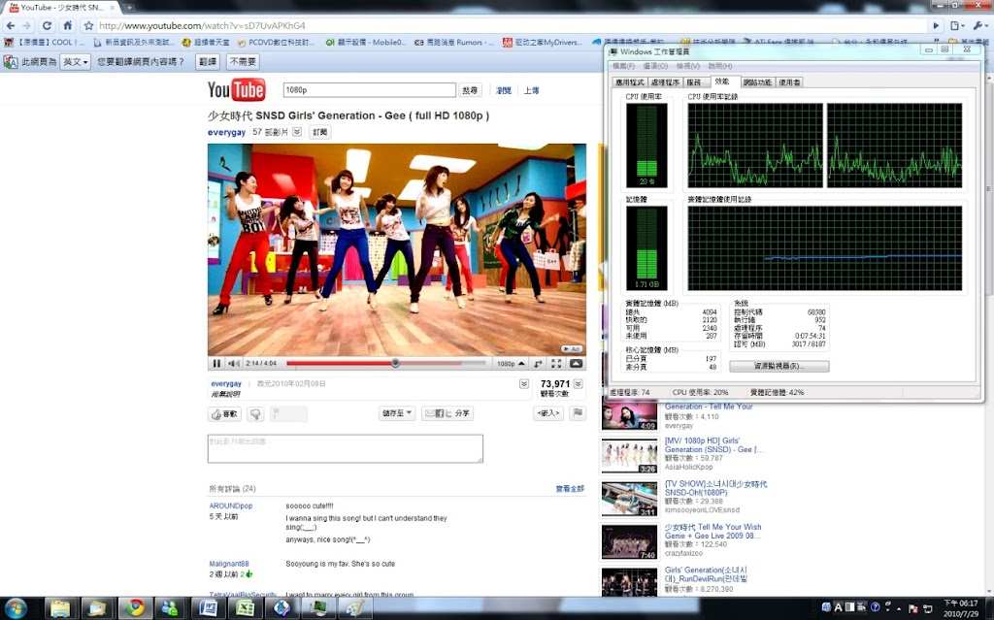Open Tell Me Your Wish Genie + Gee Live link
This screenshot has height=620, width=994.
[x=713, y=532]
